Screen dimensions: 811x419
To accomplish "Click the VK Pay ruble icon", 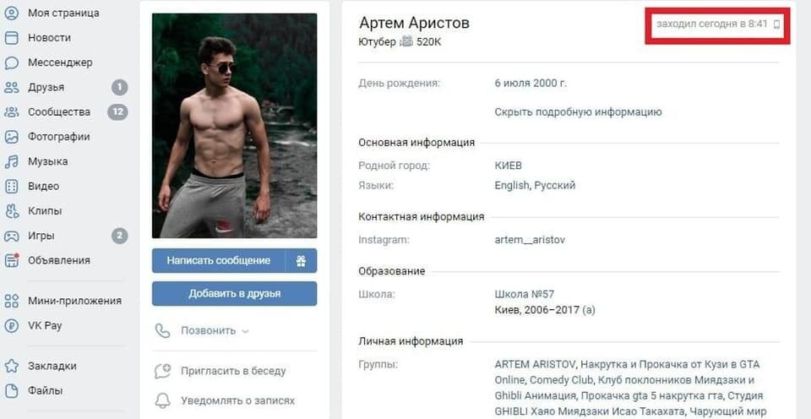I will point(11,325).
